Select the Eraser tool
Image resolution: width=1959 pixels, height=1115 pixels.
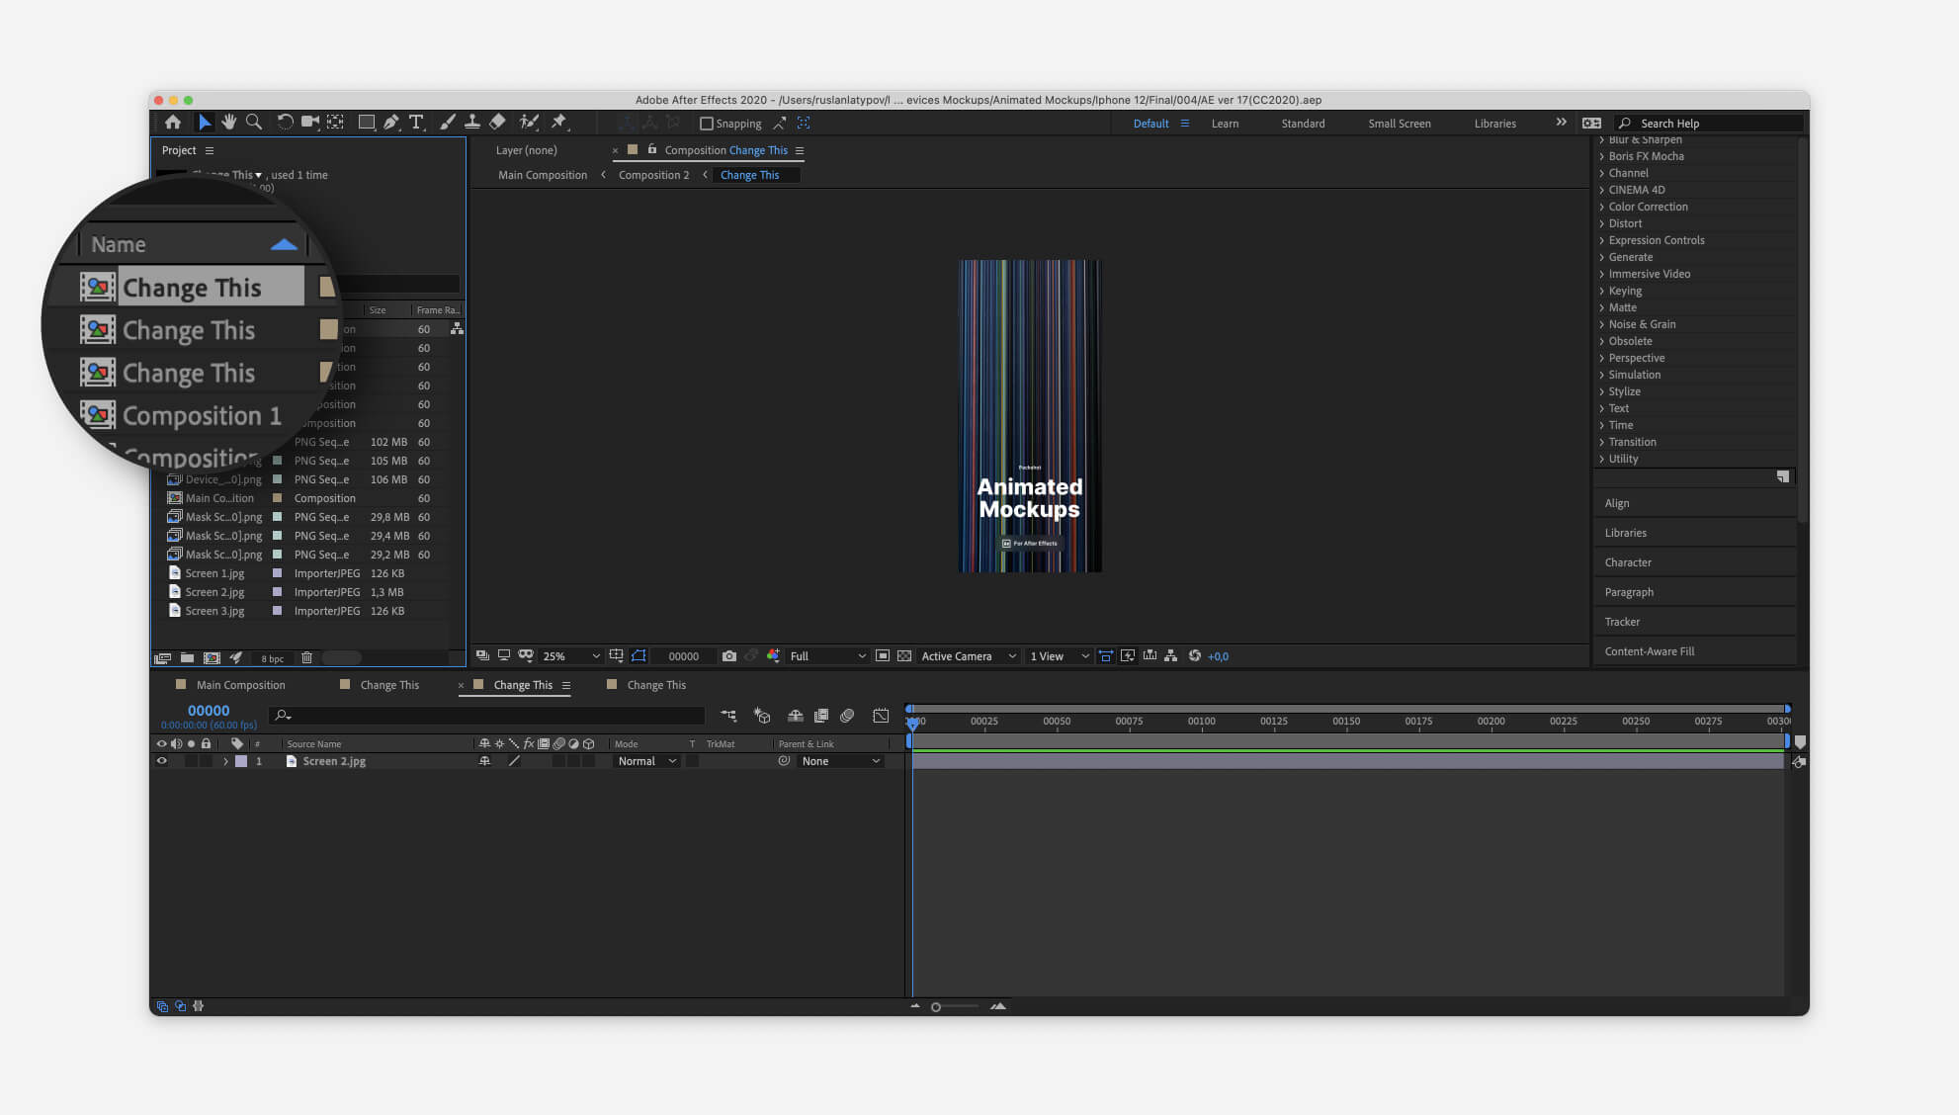(x=498, y=123)
